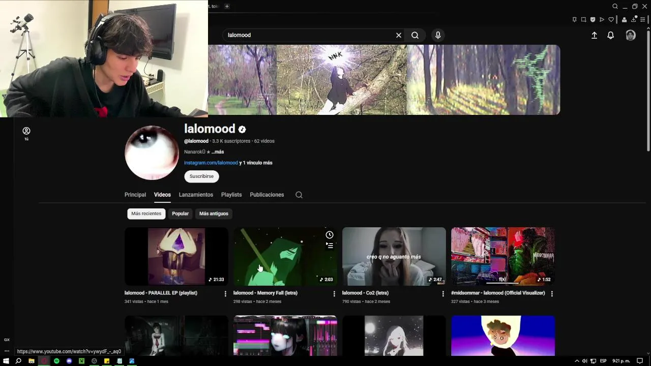This screenshot has width=651, height=366.
Task: Open the ad blocker shield icon
Action: 593,20
